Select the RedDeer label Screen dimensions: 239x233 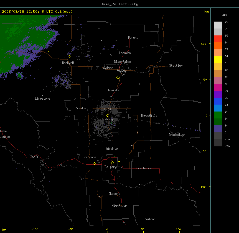[122, 71]
